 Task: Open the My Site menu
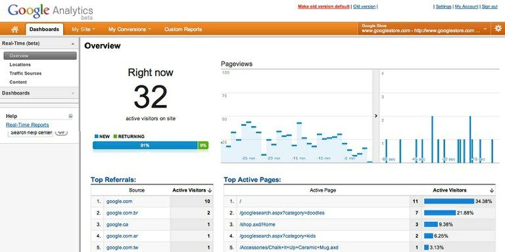pos(83,30)
